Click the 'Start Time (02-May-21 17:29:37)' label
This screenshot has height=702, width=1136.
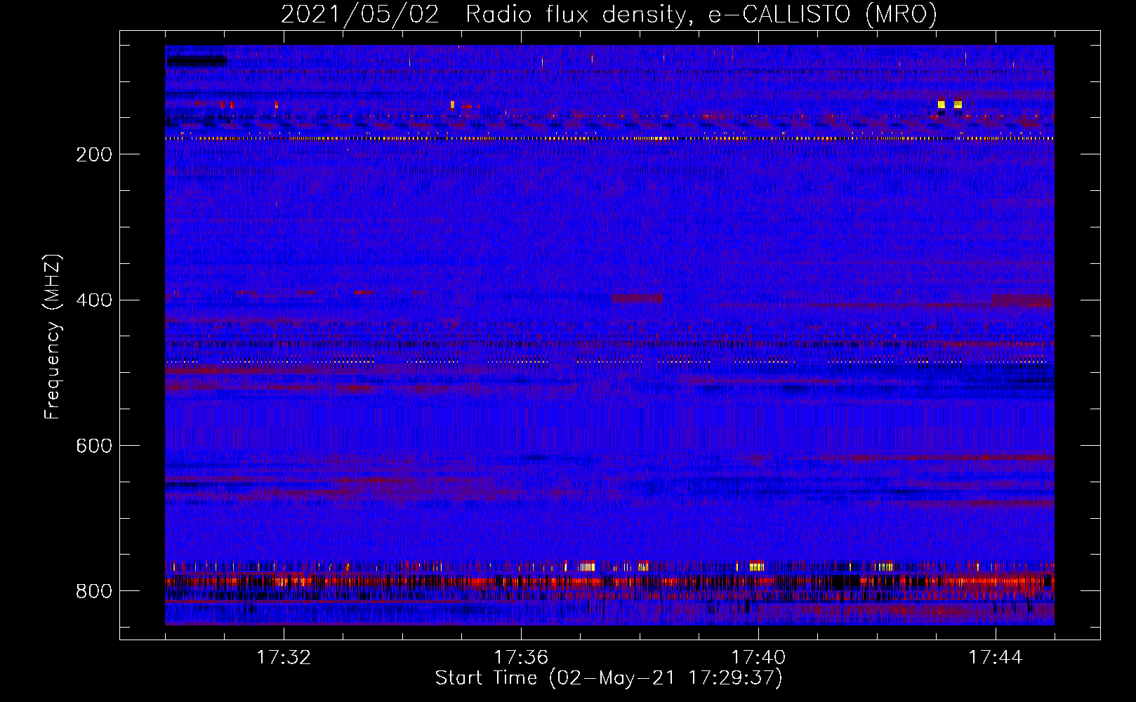pyautogui.click(x=609, y=678)
